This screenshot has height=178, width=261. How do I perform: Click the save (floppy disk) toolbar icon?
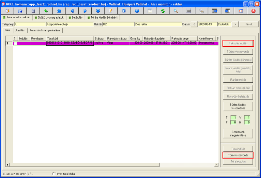[x=33, y=11]
